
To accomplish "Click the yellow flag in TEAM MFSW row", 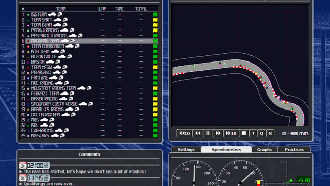I will click(155, 67).
